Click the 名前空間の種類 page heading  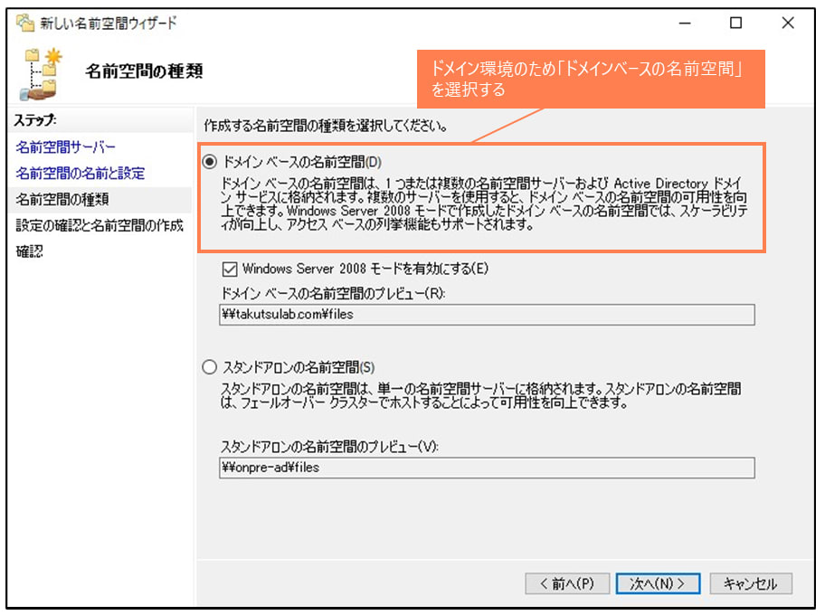tap(144, 71)
